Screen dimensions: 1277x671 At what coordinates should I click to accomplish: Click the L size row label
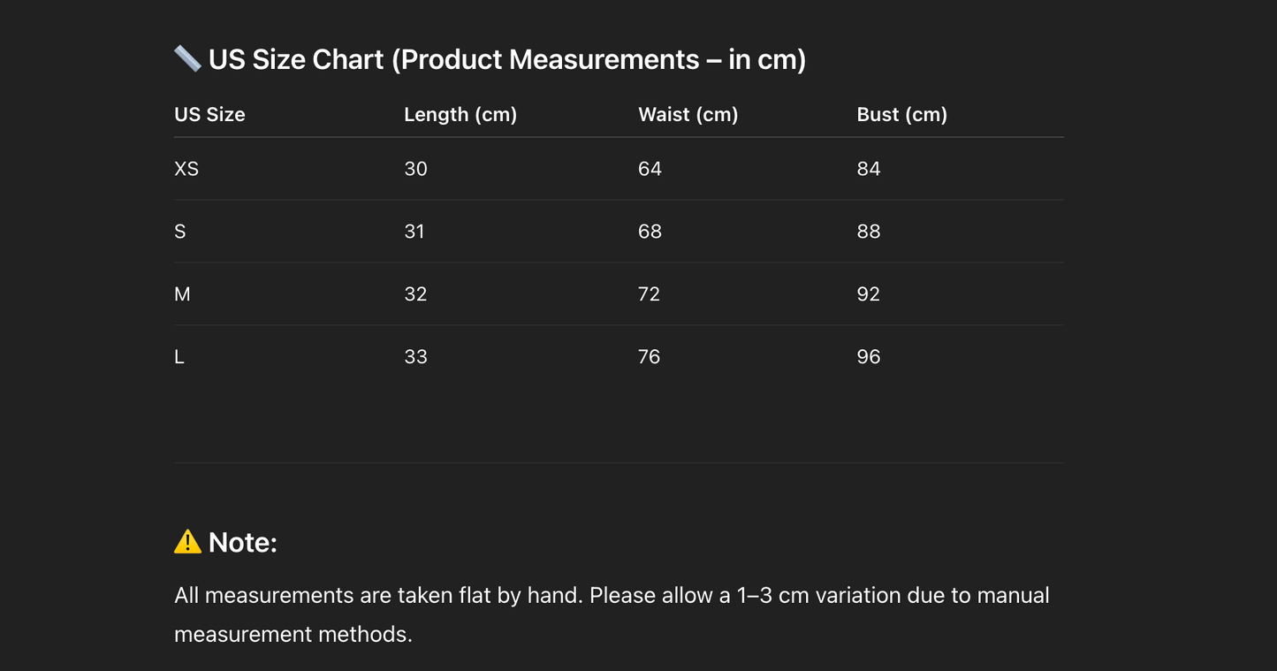tap(179, 357)
